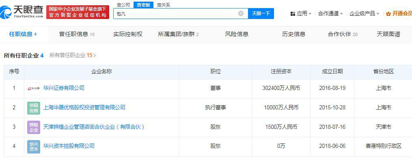Image resolution: width=412 pixels, height=162 pixels.
Task: Open the 华兴证券有限公司 logo thumbnail
Action: pyautogui.click(x=34, y=89)
